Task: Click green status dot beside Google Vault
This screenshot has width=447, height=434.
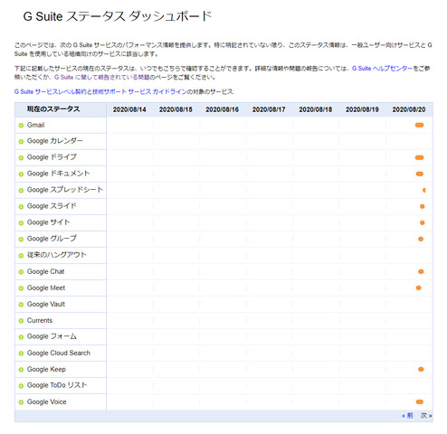Action: click(x=21, y=305)
